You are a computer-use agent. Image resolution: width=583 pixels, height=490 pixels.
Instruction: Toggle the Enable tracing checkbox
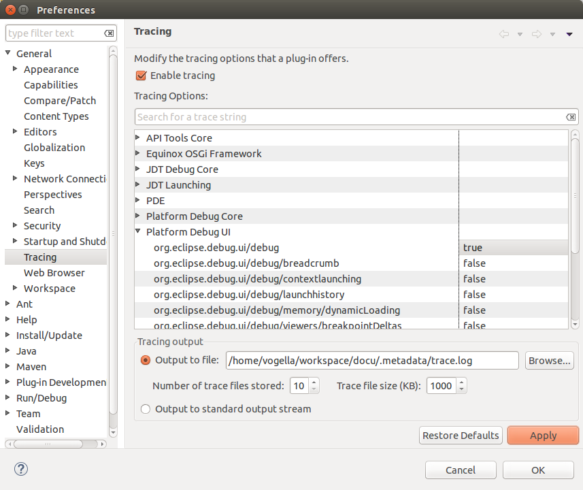(x=141, y=76)
